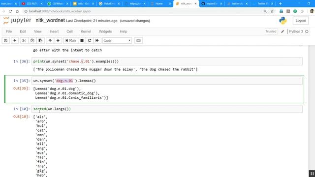Open the Edit menu
The height and width of the screenshot is (177, 315).
coord(23,31)
